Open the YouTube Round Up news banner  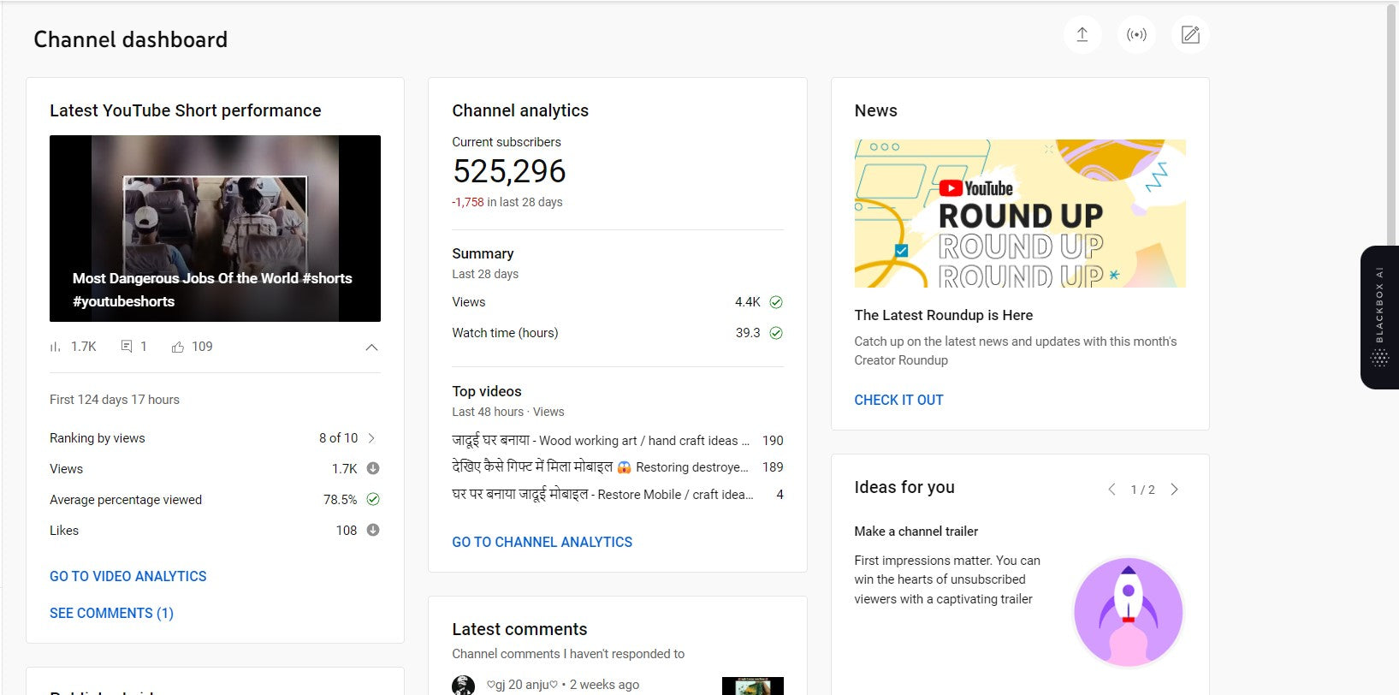click(1020, 213)
